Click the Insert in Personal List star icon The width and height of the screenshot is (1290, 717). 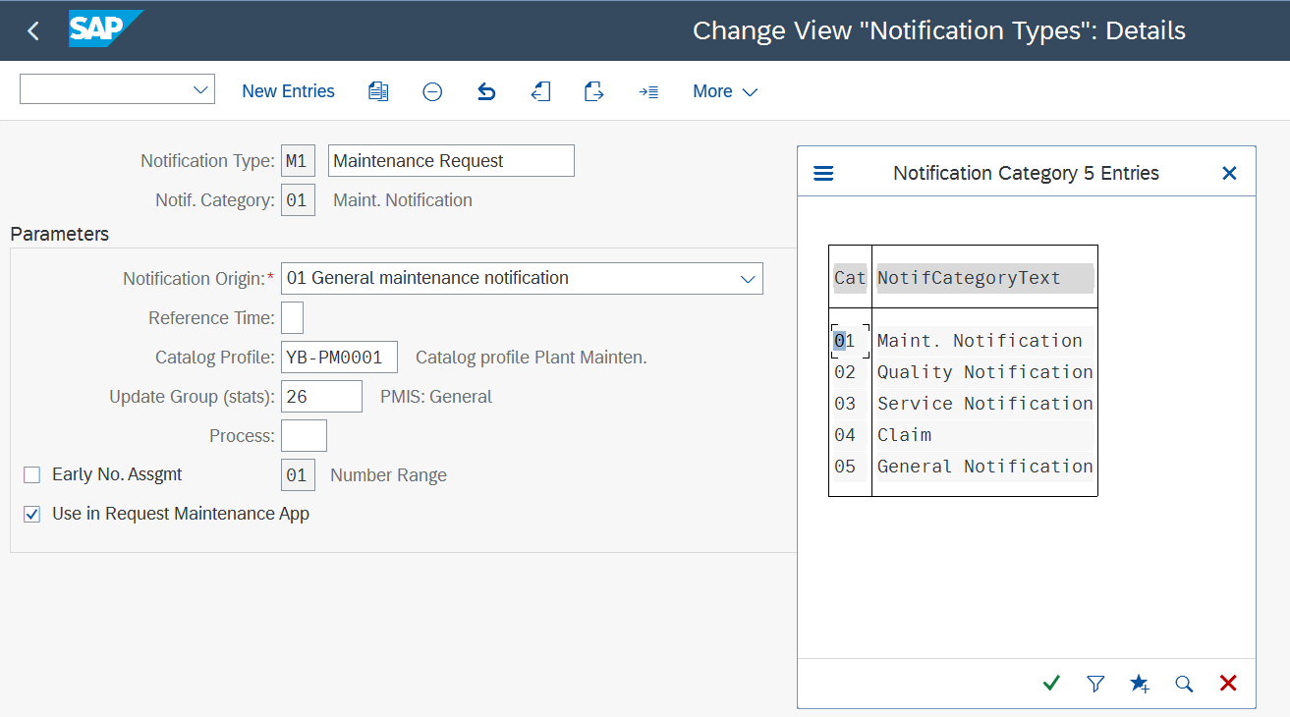pos(1139,683)
